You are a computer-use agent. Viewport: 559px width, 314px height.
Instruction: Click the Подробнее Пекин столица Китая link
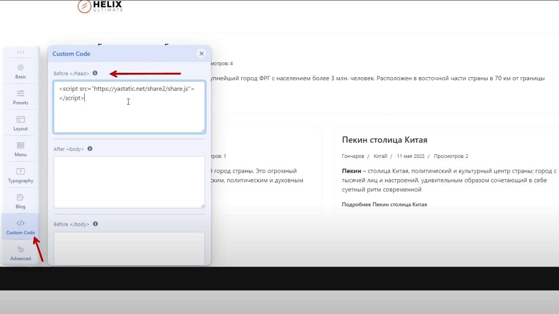[x=384, y=204]
